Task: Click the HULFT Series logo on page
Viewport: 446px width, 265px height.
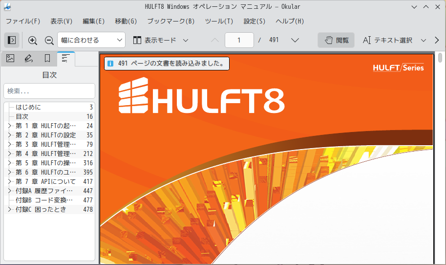Action: click(x=398, y=67)
